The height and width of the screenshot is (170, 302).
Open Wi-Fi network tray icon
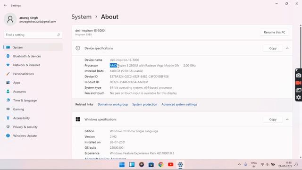(x=262, y=165)
